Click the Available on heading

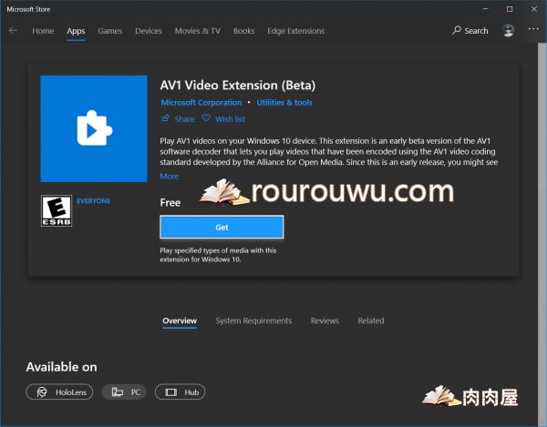coord(62,367)
